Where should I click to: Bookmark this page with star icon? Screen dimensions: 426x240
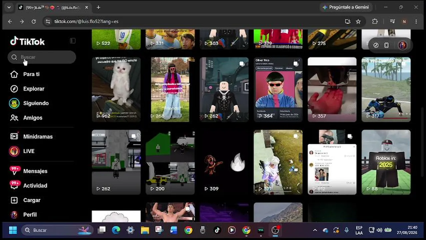click(x=358, y=21)
